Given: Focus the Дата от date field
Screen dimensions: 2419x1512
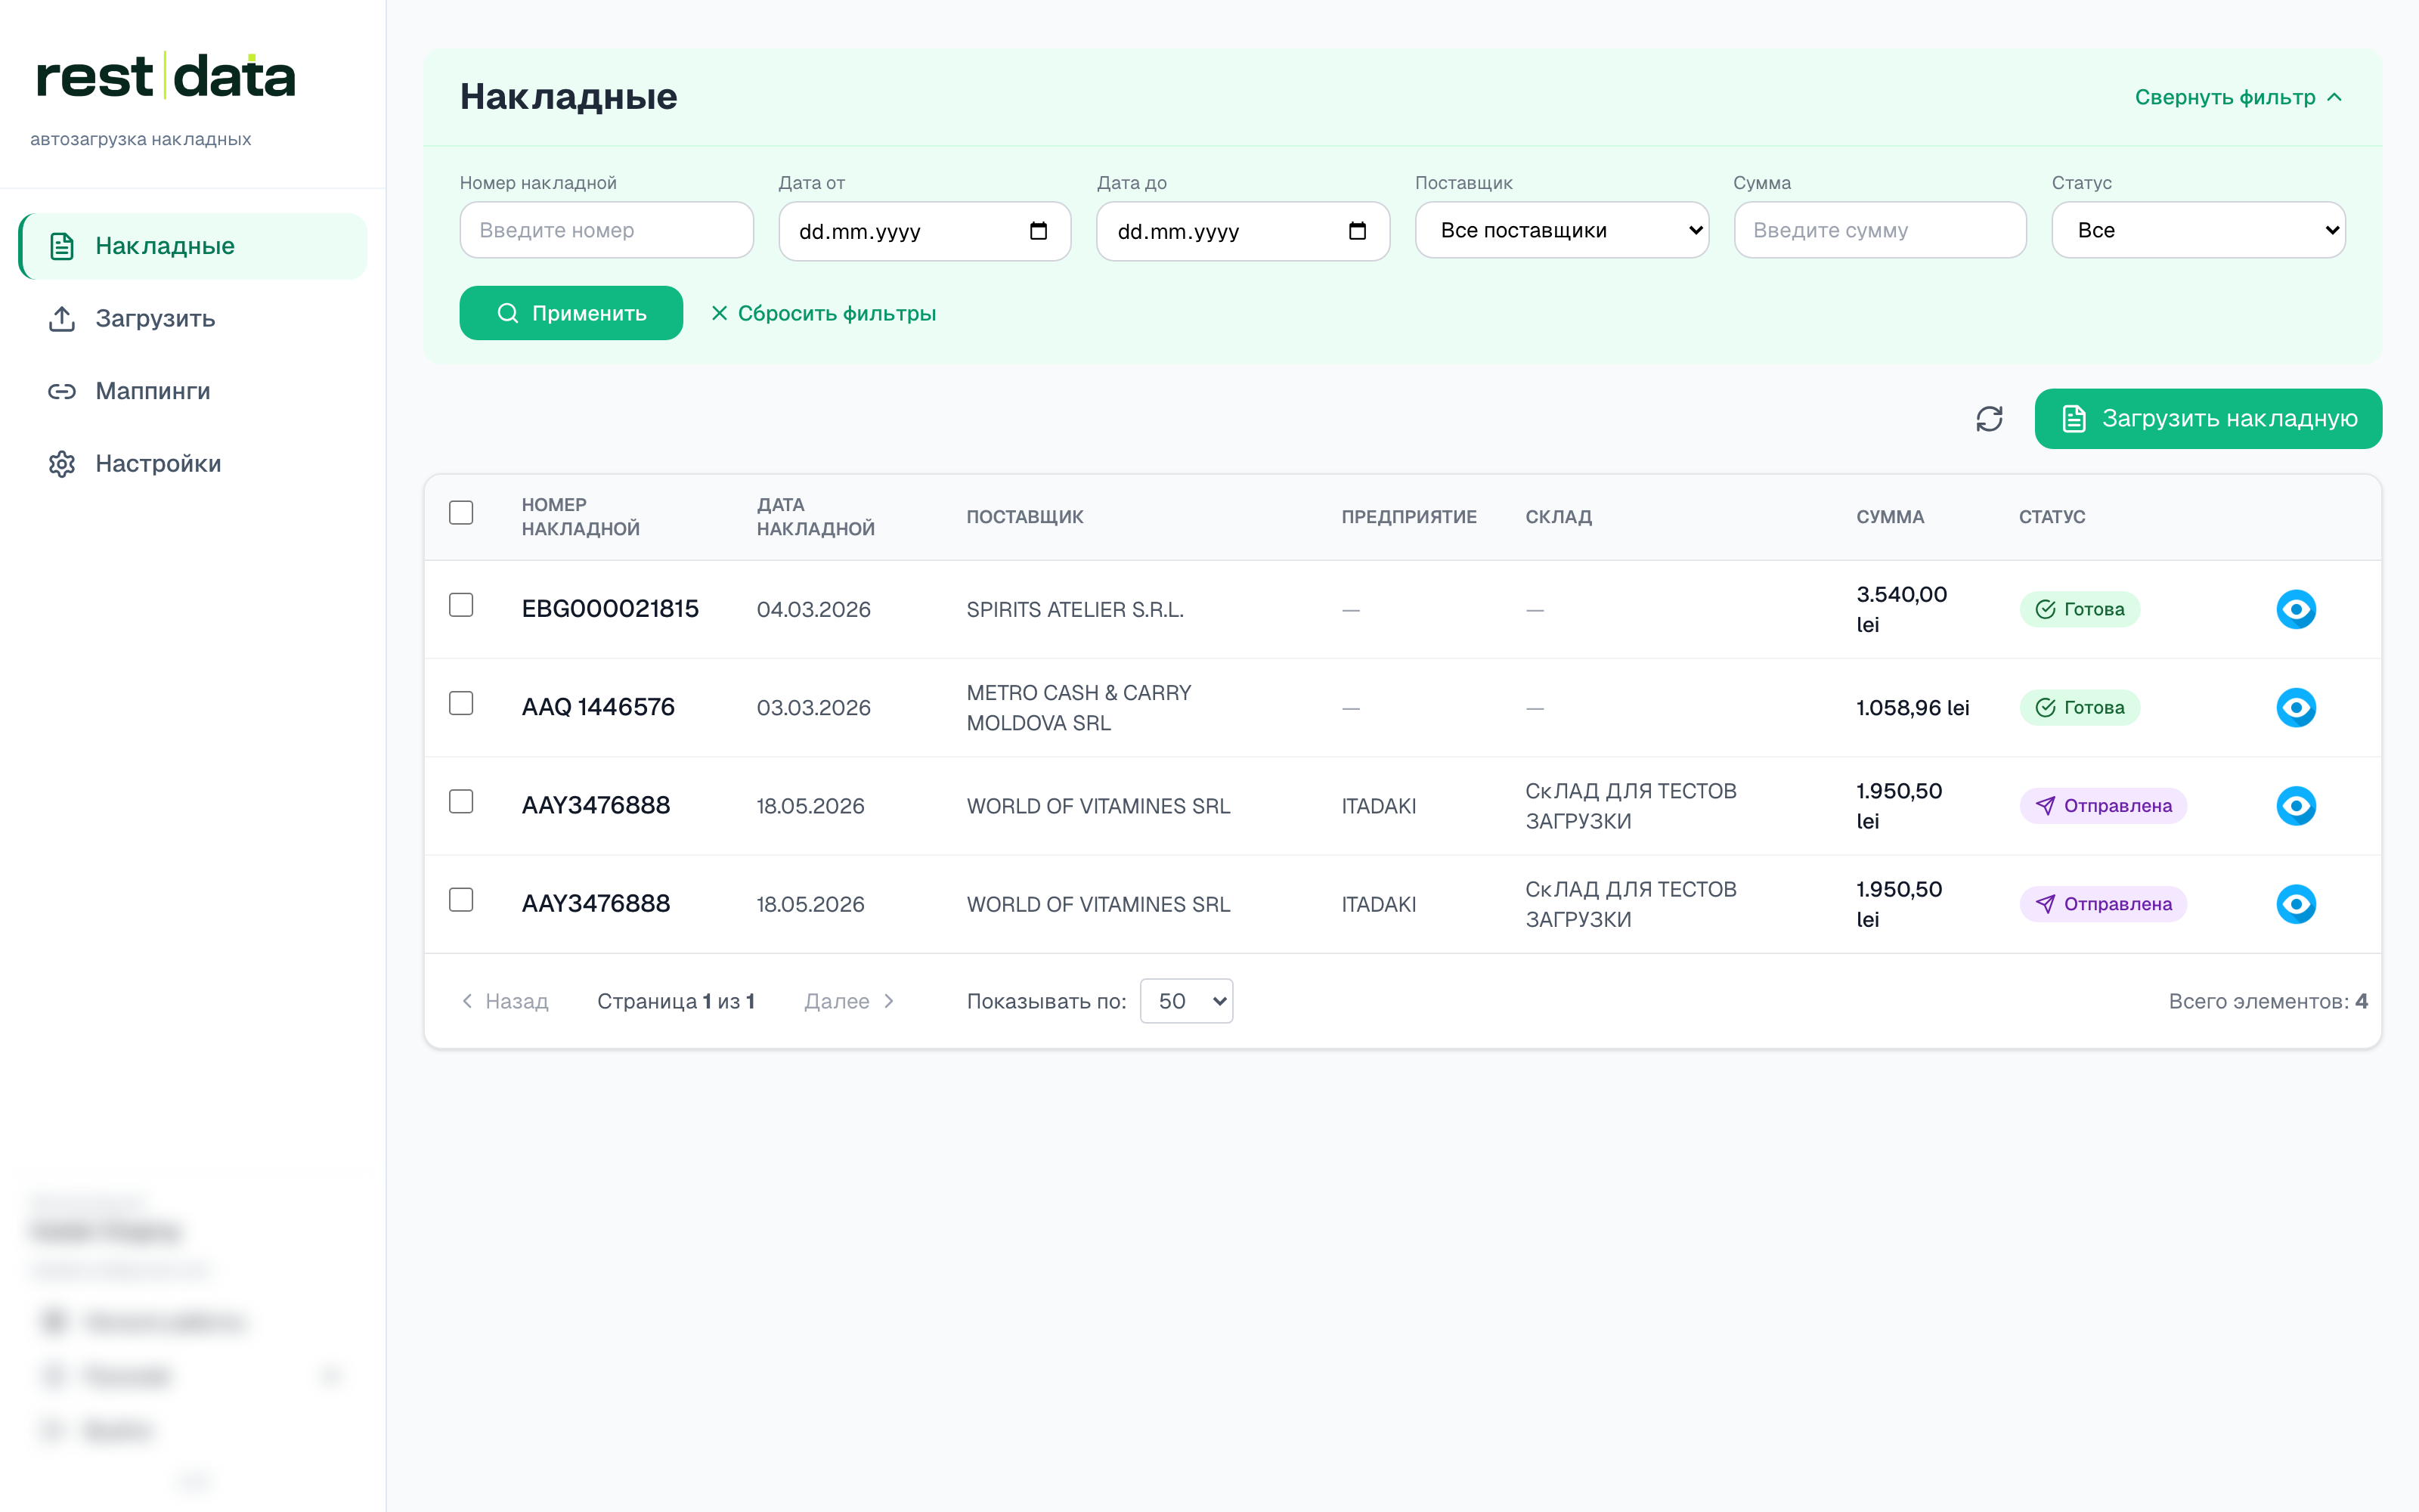Looking at the screenshot, I should pos(925,231).
